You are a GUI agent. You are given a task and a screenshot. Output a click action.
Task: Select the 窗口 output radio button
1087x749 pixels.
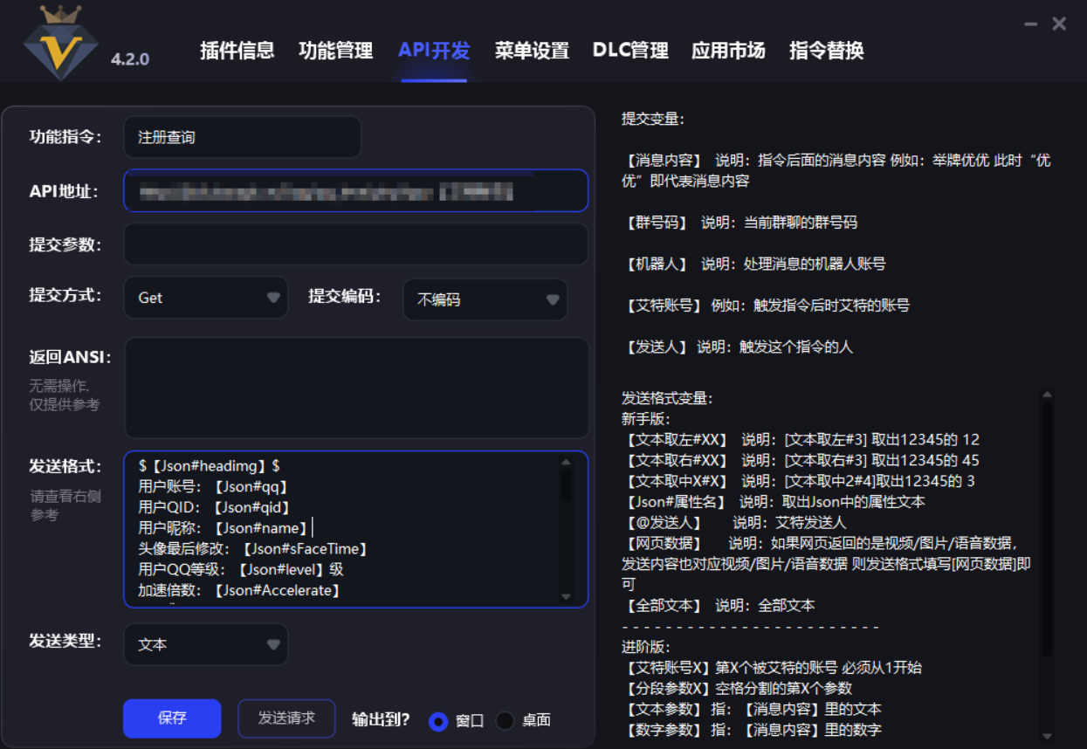coord(438,721)
